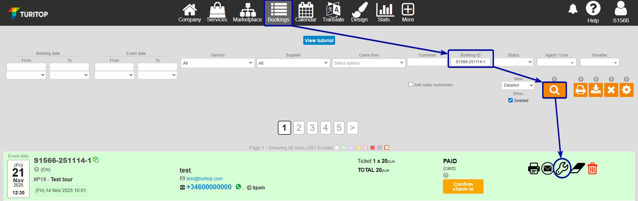Click the orange search magnifier button
Screen dimensions: 638x201
point(554,90)
